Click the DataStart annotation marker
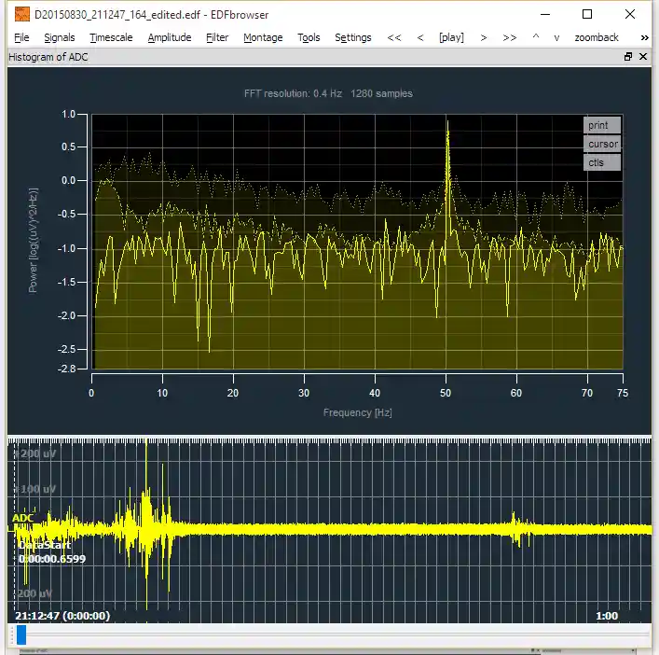This screenshot has width=659, height=655. pos(45,545)
